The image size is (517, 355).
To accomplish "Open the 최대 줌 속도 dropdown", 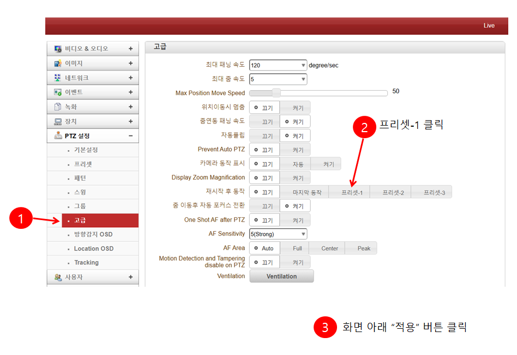I will (278, 79).
